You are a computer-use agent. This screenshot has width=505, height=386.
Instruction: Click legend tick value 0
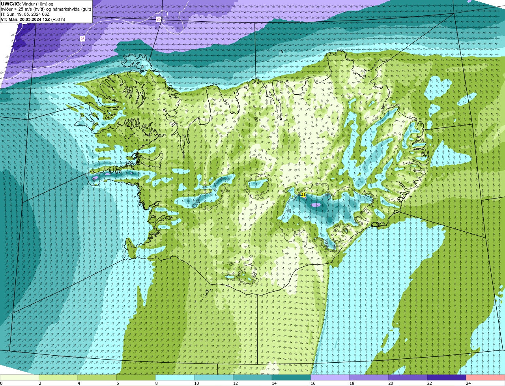tap(1, 383)
